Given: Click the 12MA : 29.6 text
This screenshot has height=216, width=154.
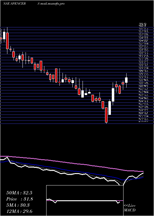Looking at the screenshot, I should (19, 211).
